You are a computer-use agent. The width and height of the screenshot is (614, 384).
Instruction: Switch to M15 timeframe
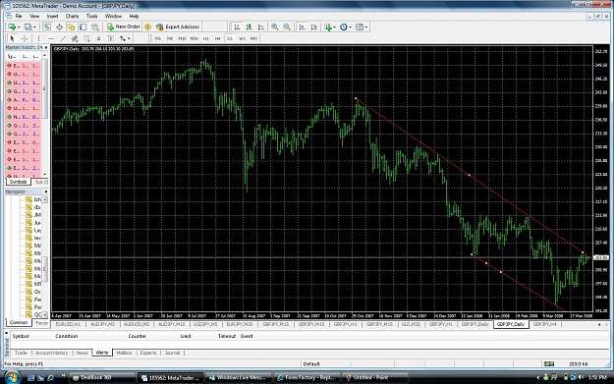[182, 38]
